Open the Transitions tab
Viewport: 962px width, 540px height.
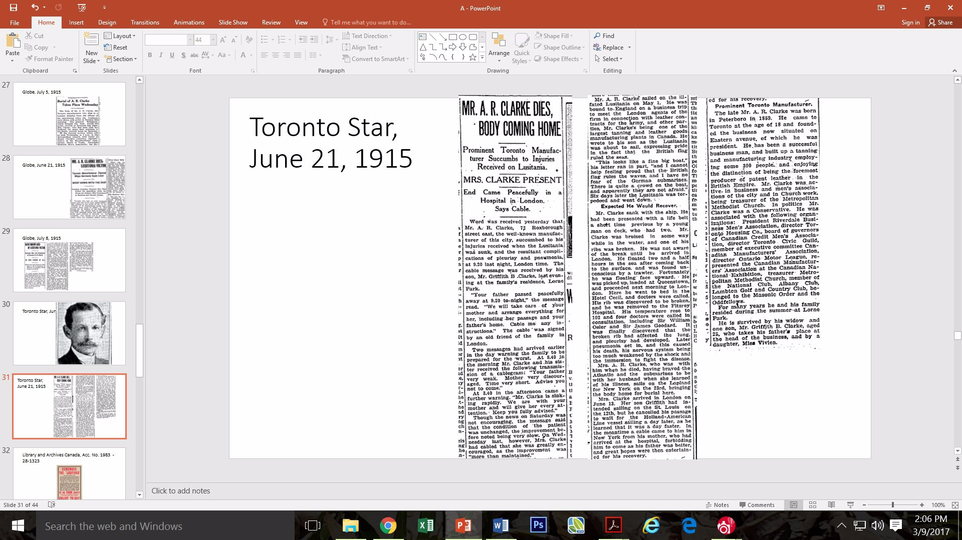coord(145,23)
